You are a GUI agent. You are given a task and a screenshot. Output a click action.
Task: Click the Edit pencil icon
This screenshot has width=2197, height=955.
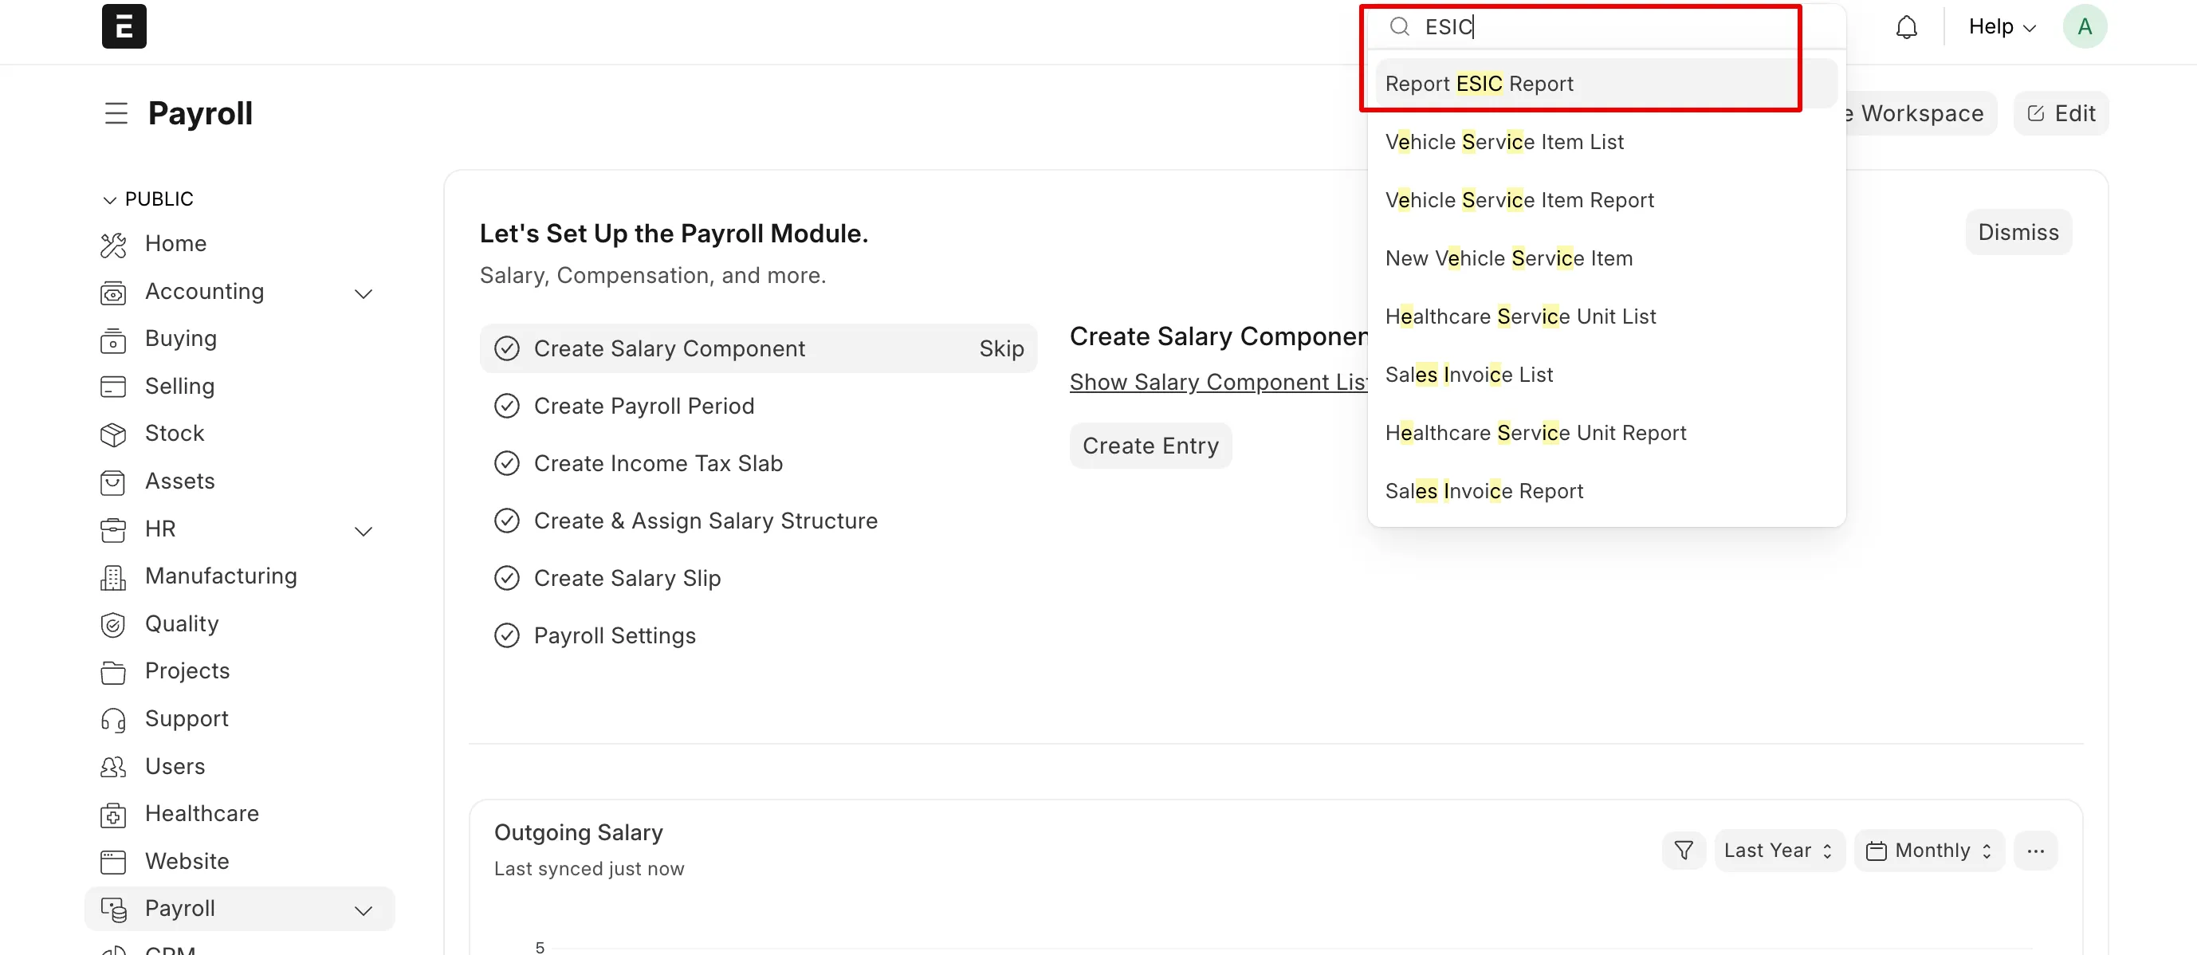(x=2035, y=113)
